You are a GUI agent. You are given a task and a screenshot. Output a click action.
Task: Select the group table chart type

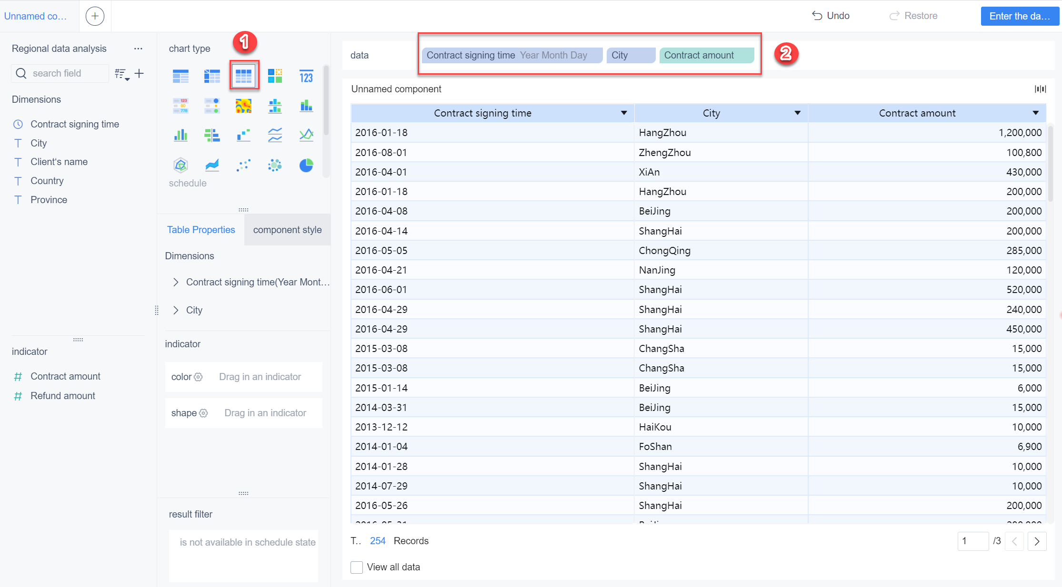pos(180,76)
